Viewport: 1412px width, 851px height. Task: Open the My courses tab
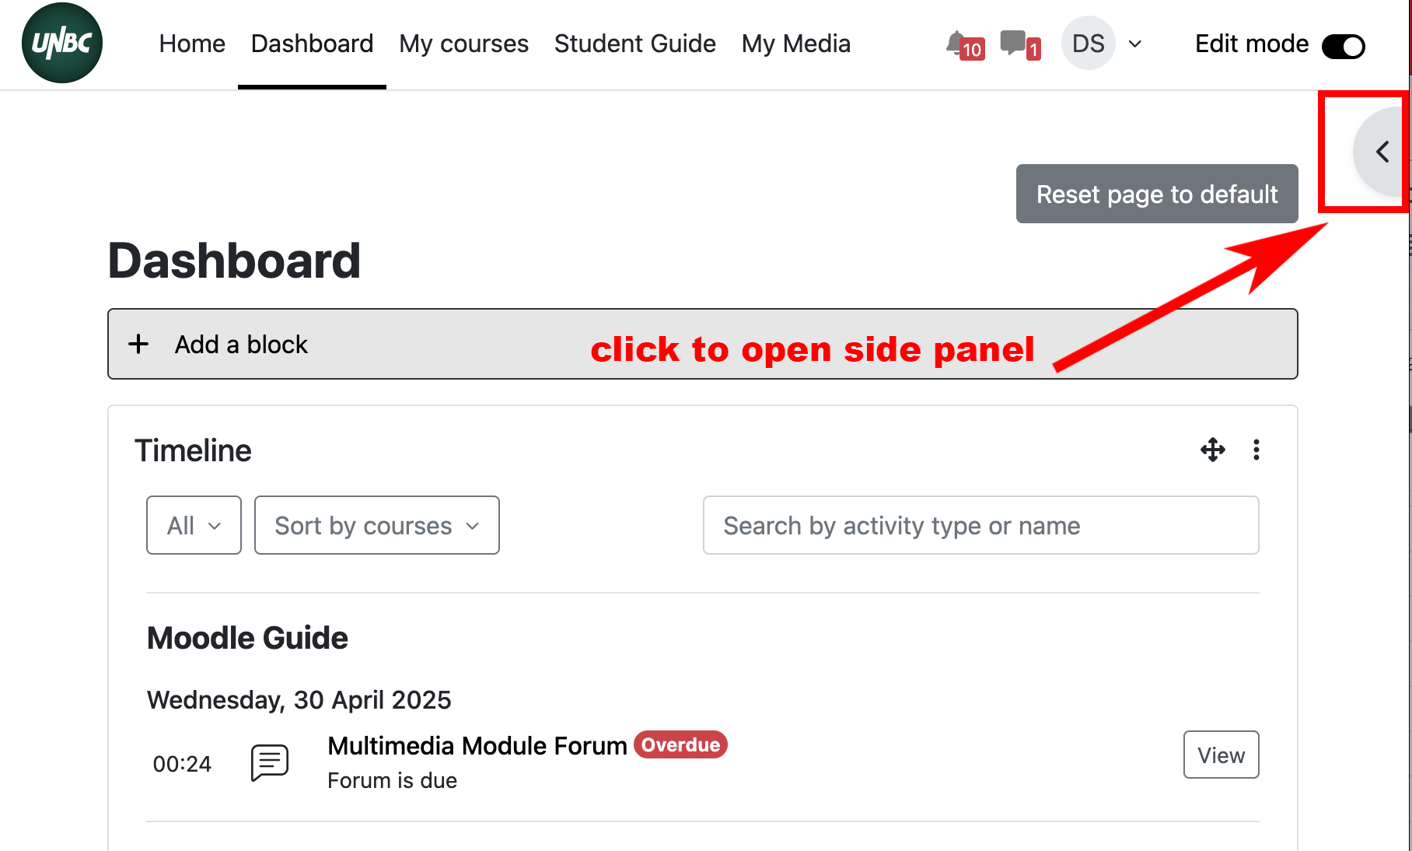[463, 44]
